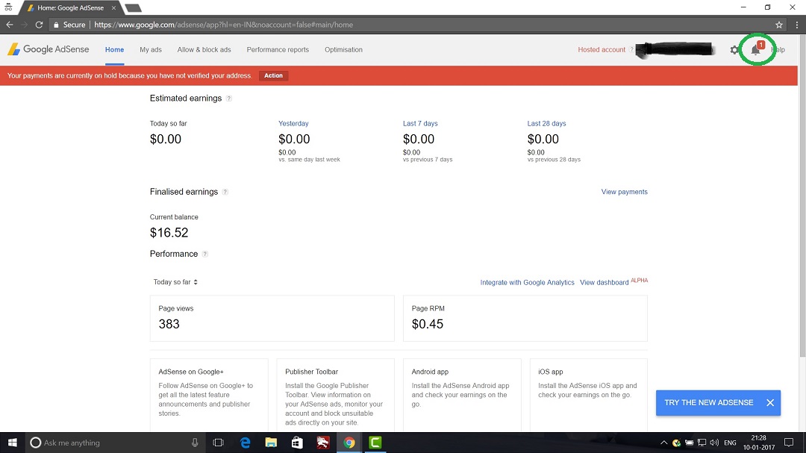This screenshot has width=806, height=453.
Task: Open the My ads tab
Action: 151,50
